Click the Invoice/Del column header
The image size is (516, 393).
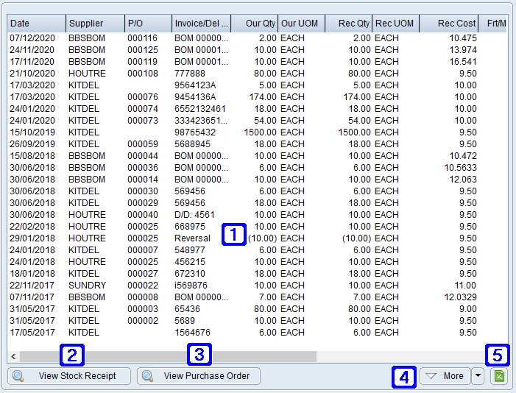201,24
